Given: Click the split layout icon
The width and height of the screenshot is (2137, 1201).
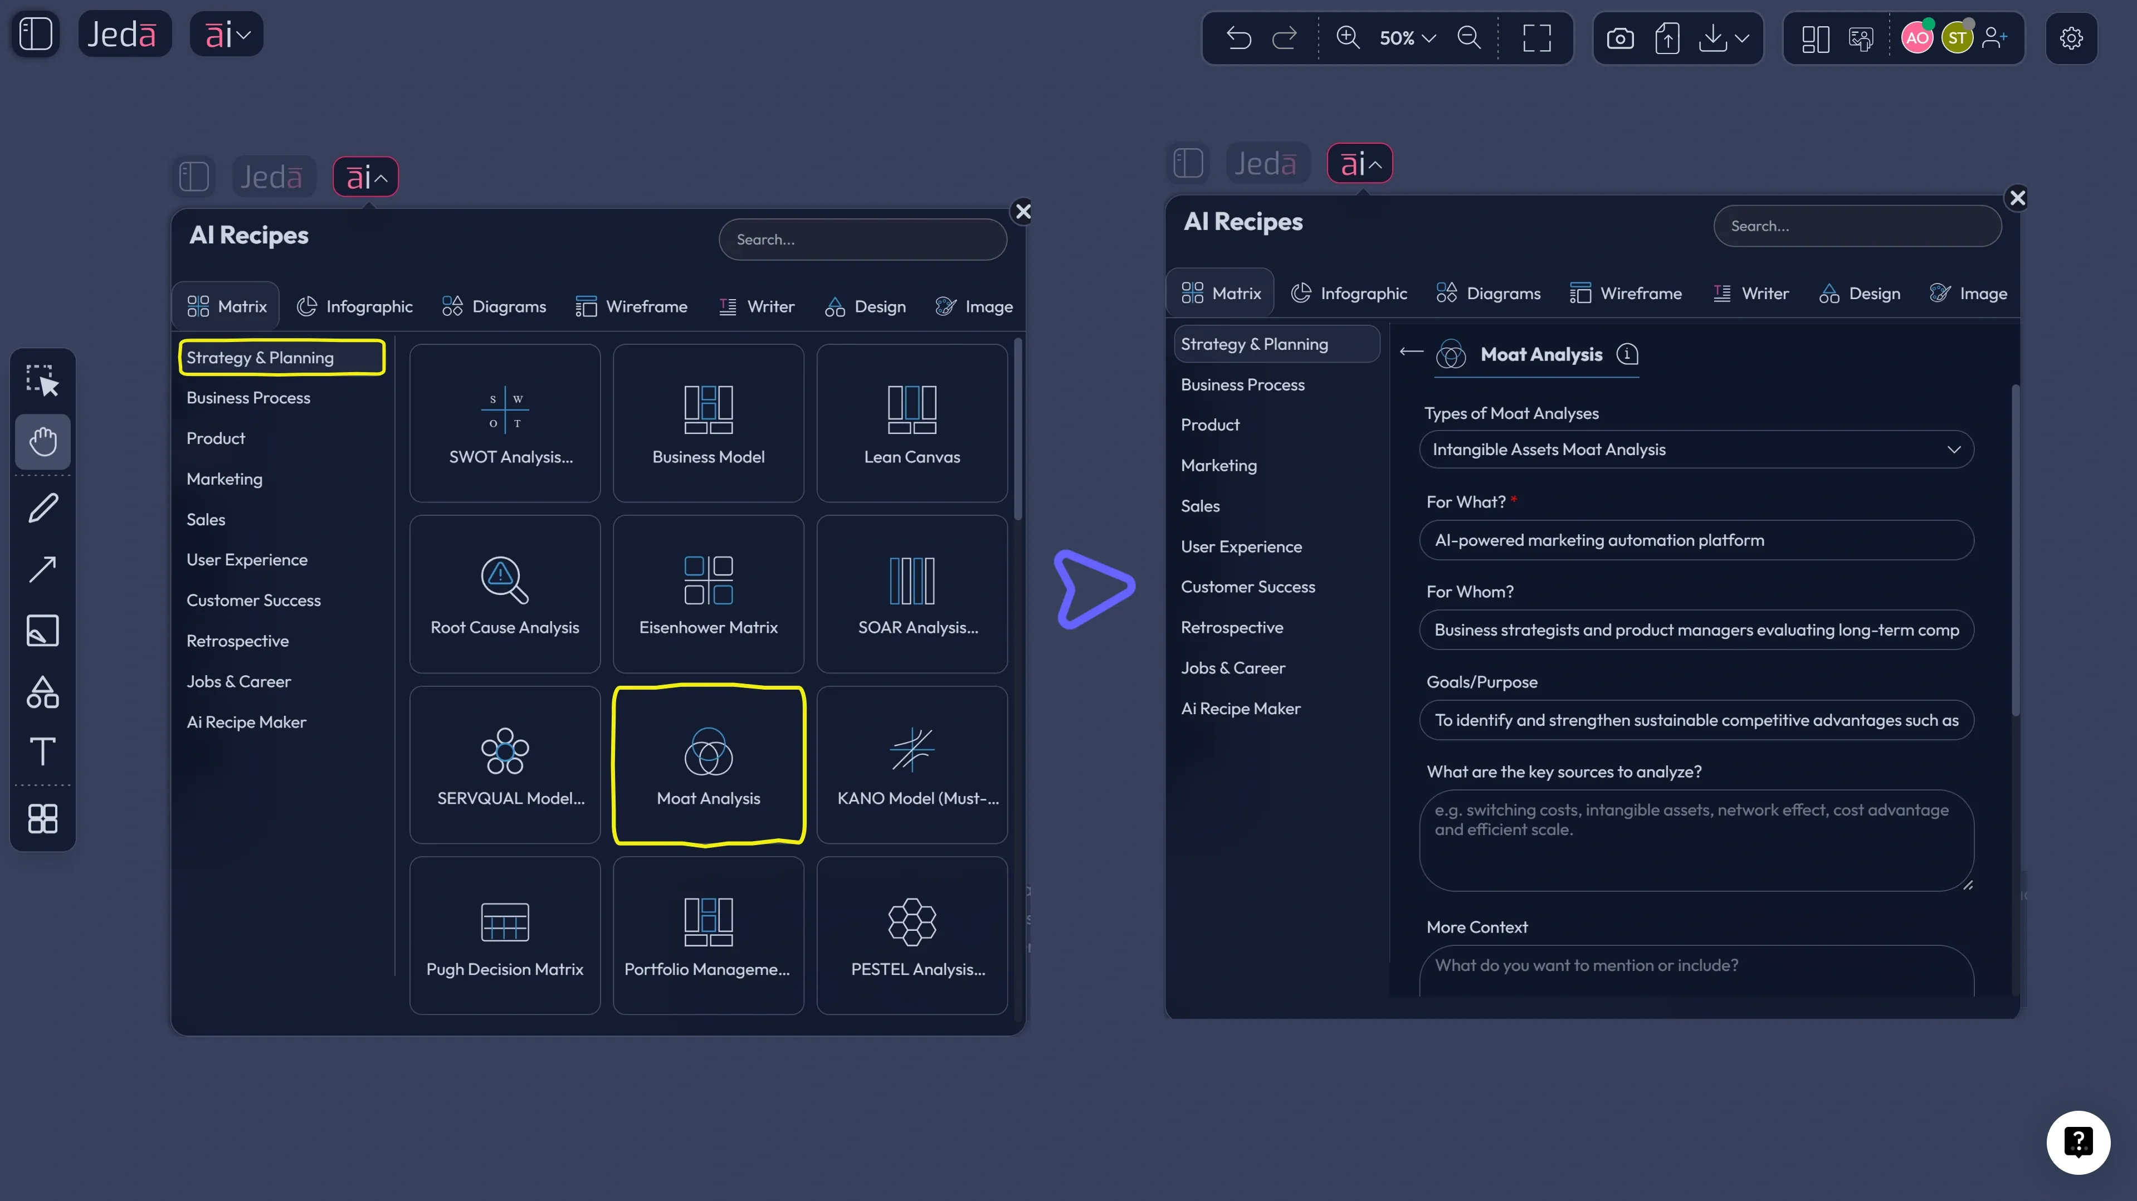Looking at the screenshot, I should click(x=1815, y=37).
